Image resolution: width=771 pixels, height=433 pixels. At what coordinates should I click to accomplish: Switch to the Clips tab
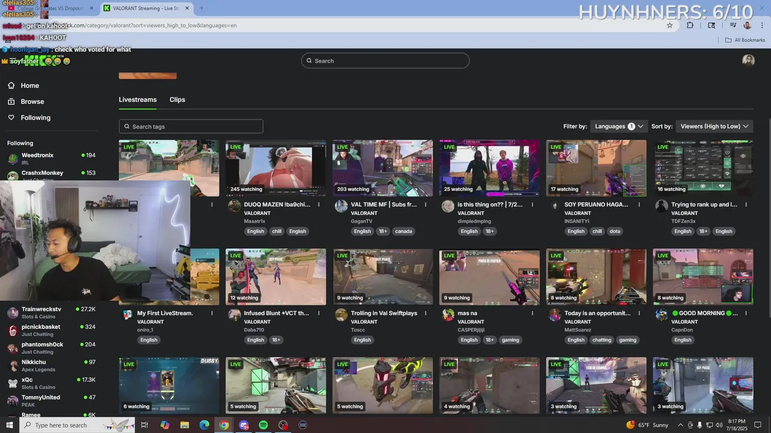point(177,100)
